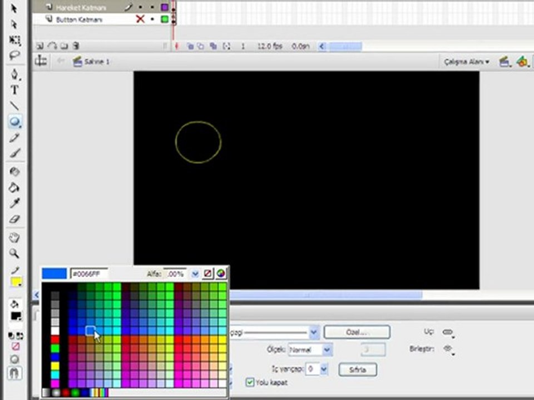Select the Line tool
Image resolution: width=534 pixels, height=400 pixels.
coord(14,106)
